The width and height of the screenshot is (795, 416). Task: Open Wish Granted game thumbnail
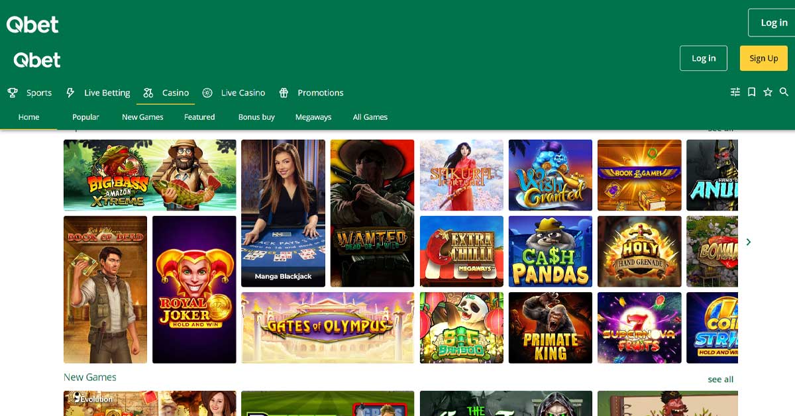(x=551, y=175)
